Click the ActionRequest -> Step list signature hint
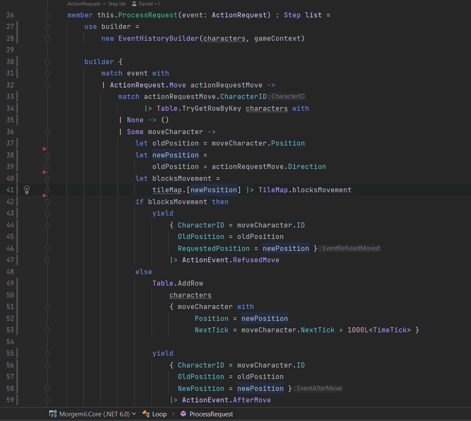This screenshot has width=471, height=421. coord(96,4)
